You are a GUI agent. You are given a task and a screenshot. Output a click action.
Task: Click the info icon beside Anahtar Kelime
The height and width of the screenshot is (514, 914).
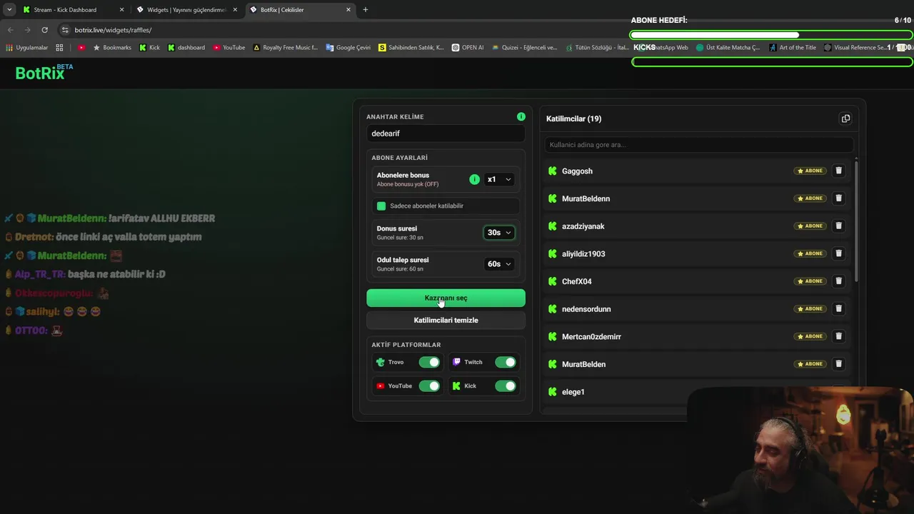pyautogui.click(x=521, y=116)
